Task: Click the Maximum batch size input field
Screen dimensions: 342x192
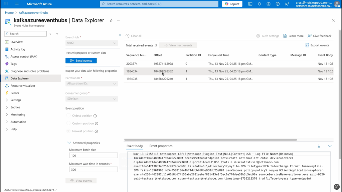Action: point(94,156)
